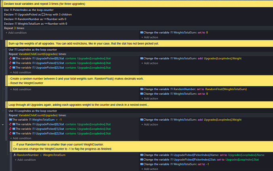Edit the repeat count value 3
Image resolution: width=273 pixels, height=171 pixels.
pyautogui.click(x=15, y=28)
